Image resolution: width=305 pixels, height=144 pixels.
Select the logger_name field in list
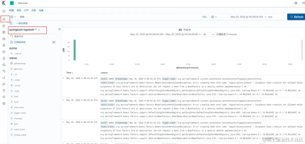pyautogui.click(x=20, y=113)
